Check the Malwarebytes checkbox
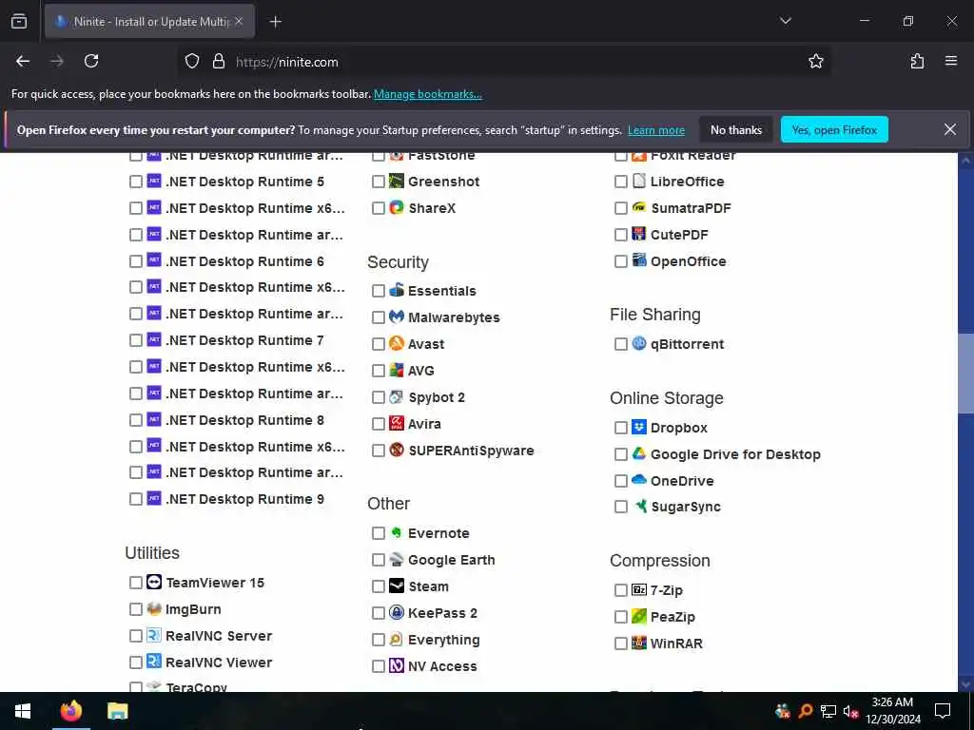This screenshot has height=730, width=974. pos(379,317)
